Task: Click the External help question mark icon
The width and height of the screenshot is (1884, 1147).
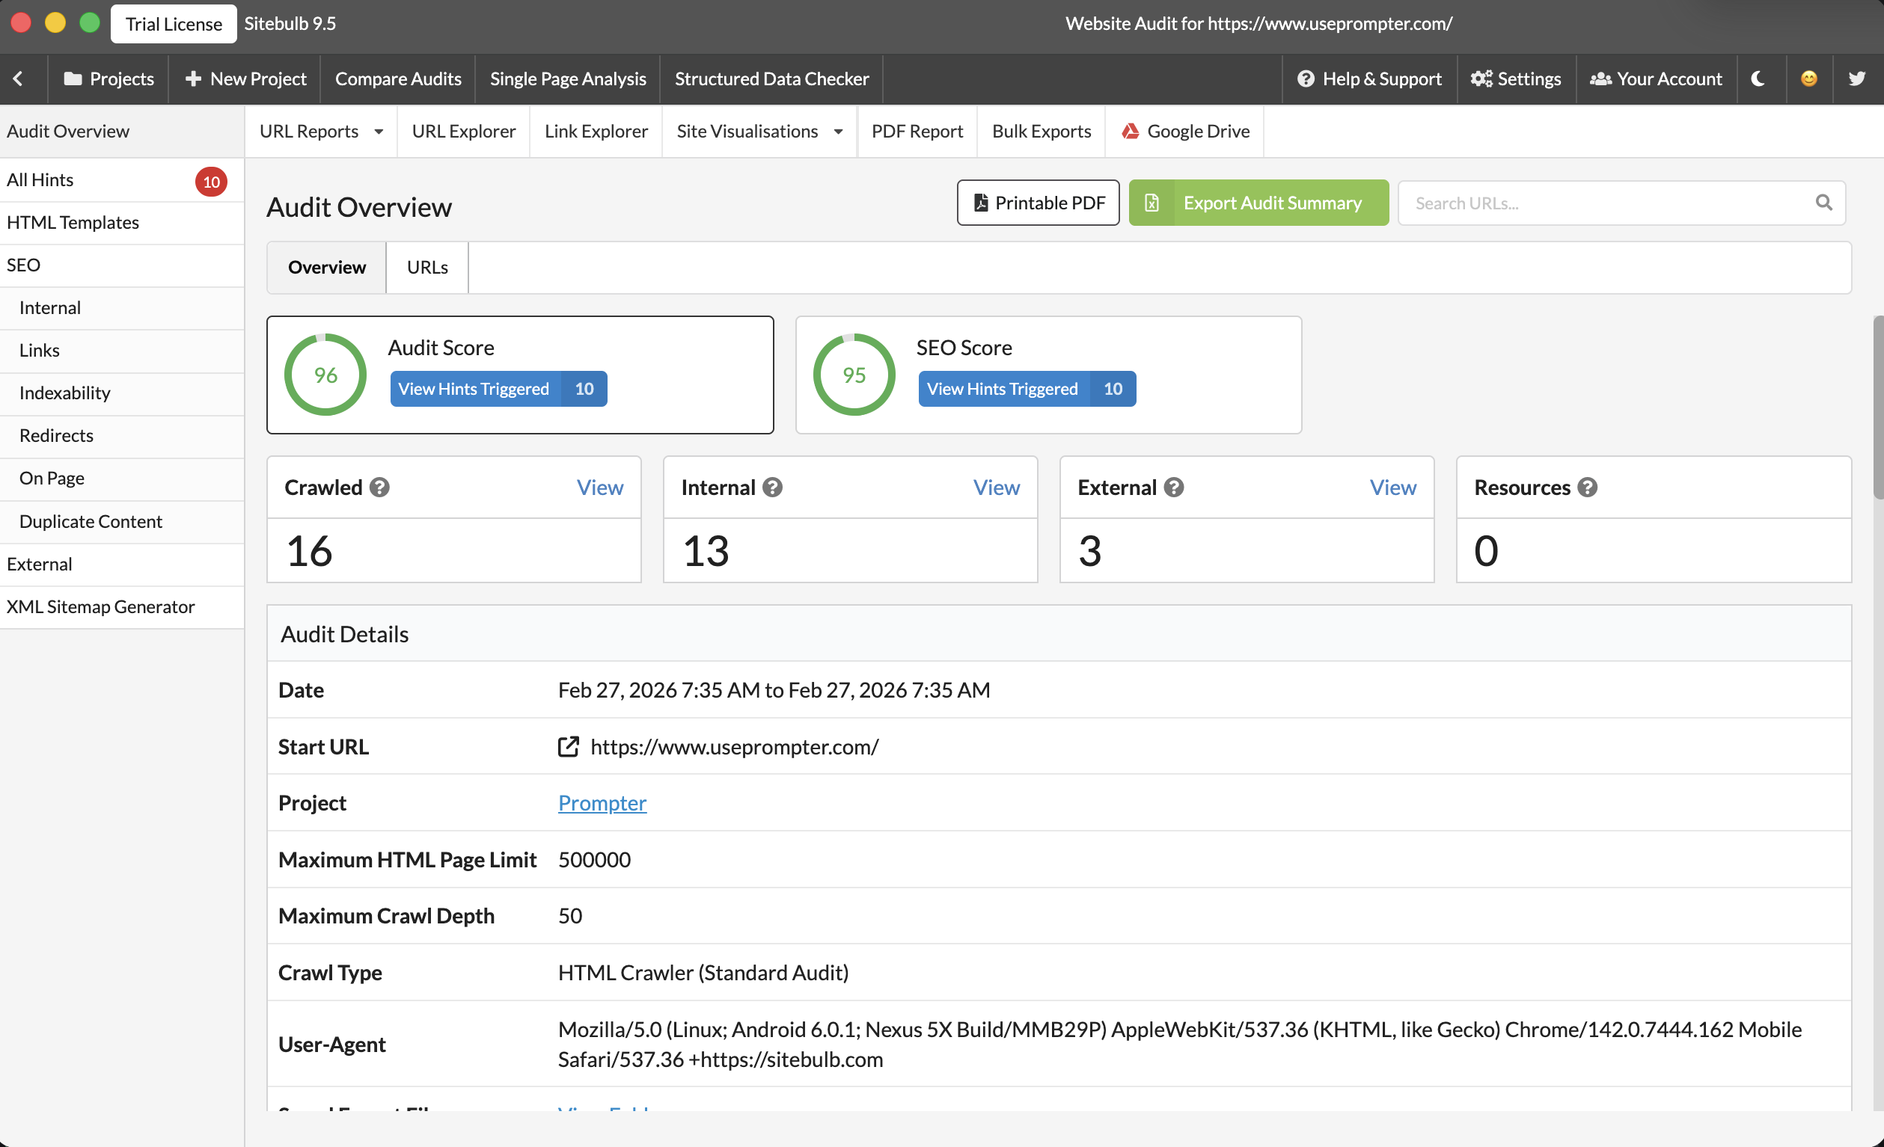Action: [x=1174, y=488]
